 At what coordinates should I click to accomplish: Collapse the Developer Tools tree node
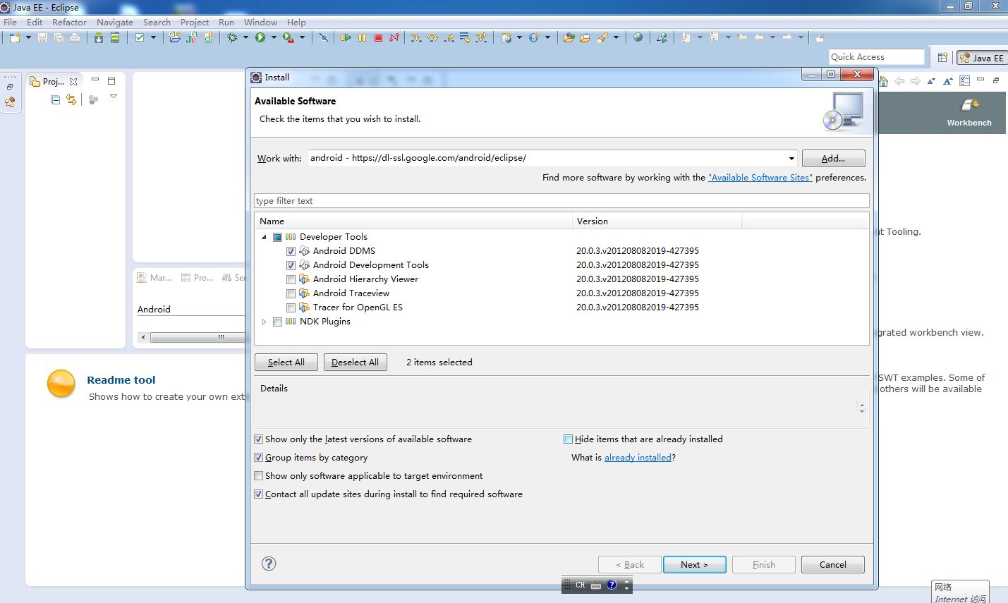coord(264,237)
